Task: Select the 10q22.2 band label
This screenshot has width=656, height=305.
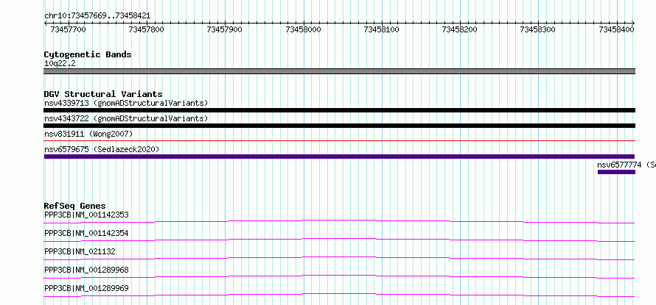Action: coord(60,63)
